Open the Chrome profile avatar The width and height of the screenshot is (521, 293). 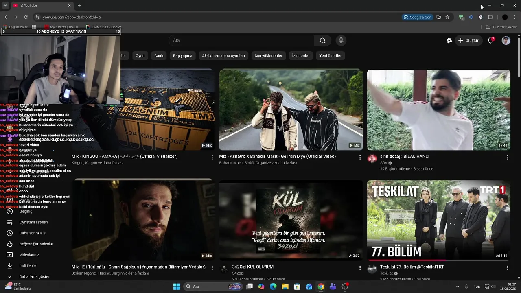505,17
